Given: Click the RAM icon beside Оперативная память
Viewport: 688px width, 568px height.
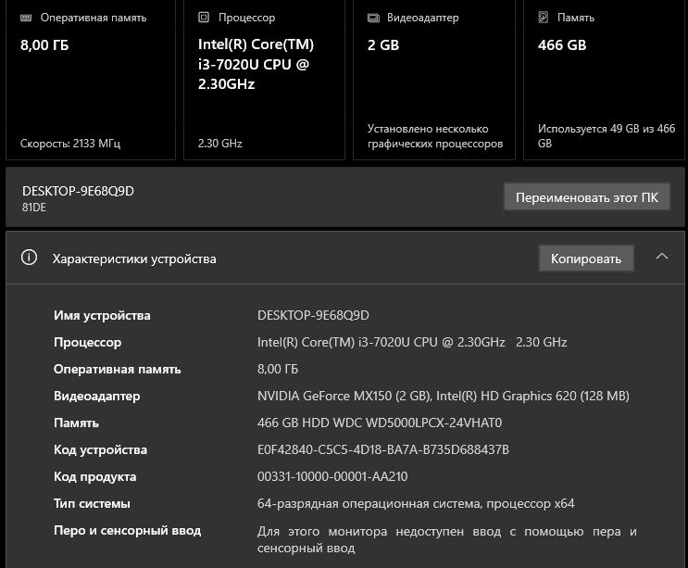Looking at the screenshot, I should (x=26, y=18).
